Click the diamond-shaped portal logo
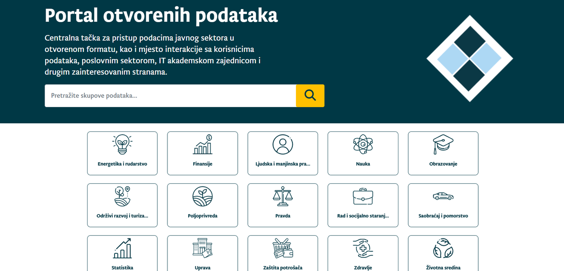 point(470,58)
